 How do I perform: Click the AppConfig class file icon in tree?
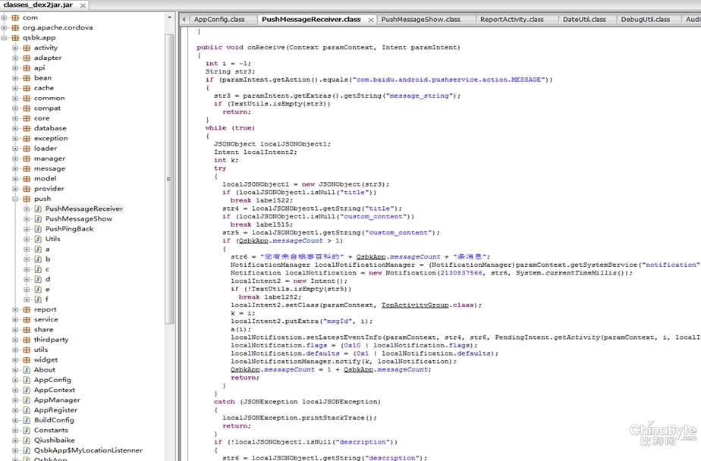point(27,380)
